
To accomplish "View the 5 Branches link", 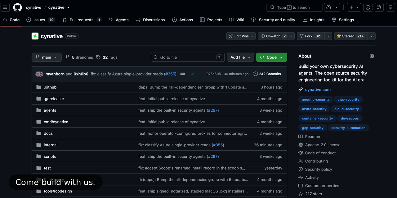I will coord(79,57).
